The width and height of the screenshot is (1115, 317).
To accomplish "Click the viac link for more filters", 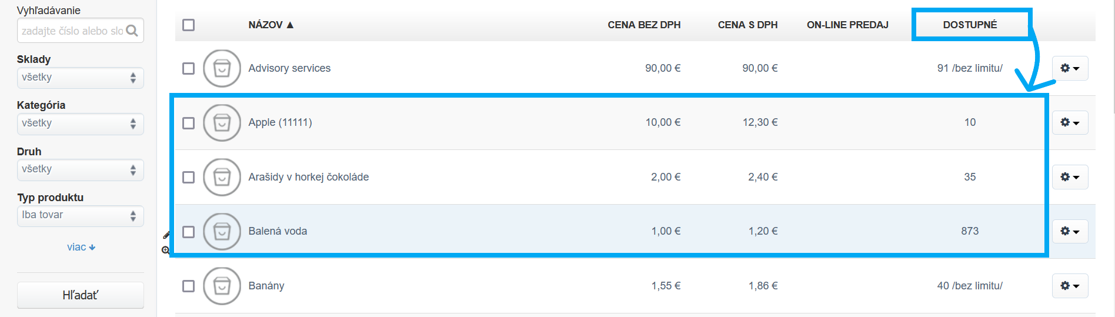I will [81, 247].
